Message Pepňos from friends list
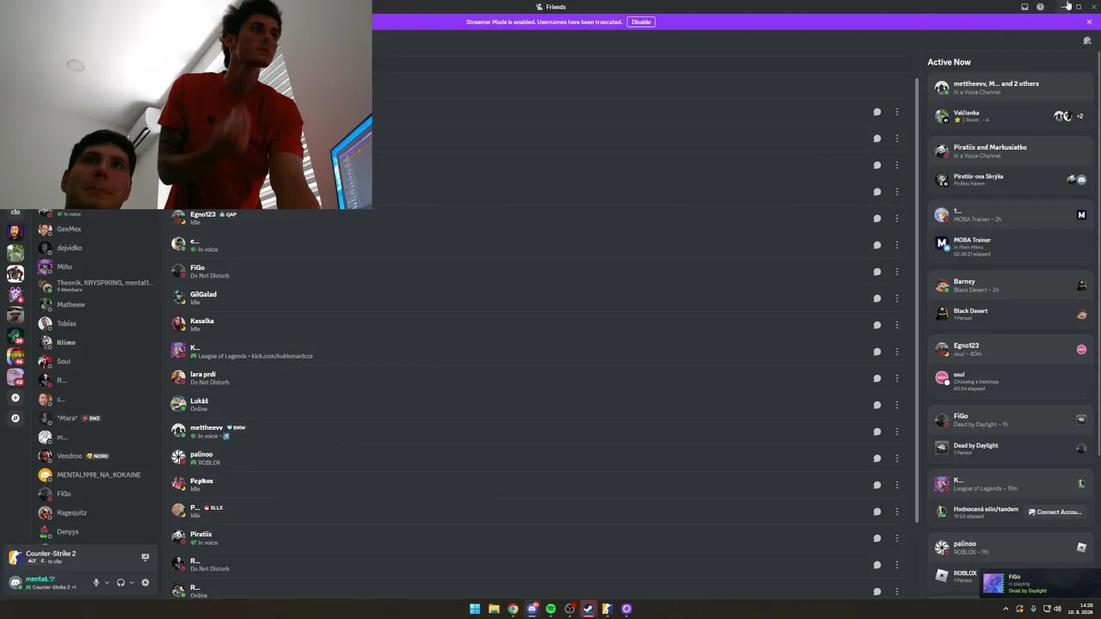 click(x=876, y=485)
